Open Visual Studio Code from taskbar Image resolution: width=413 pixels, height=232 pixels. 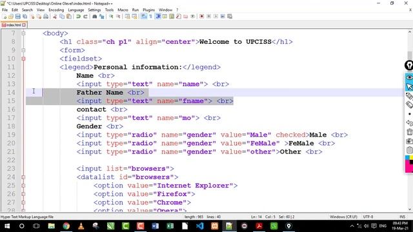coord(199,226)
